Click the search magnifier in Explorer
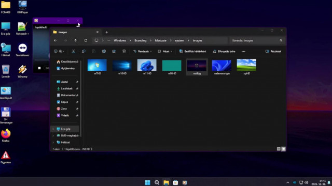332x186 pixels. point(281,40)
